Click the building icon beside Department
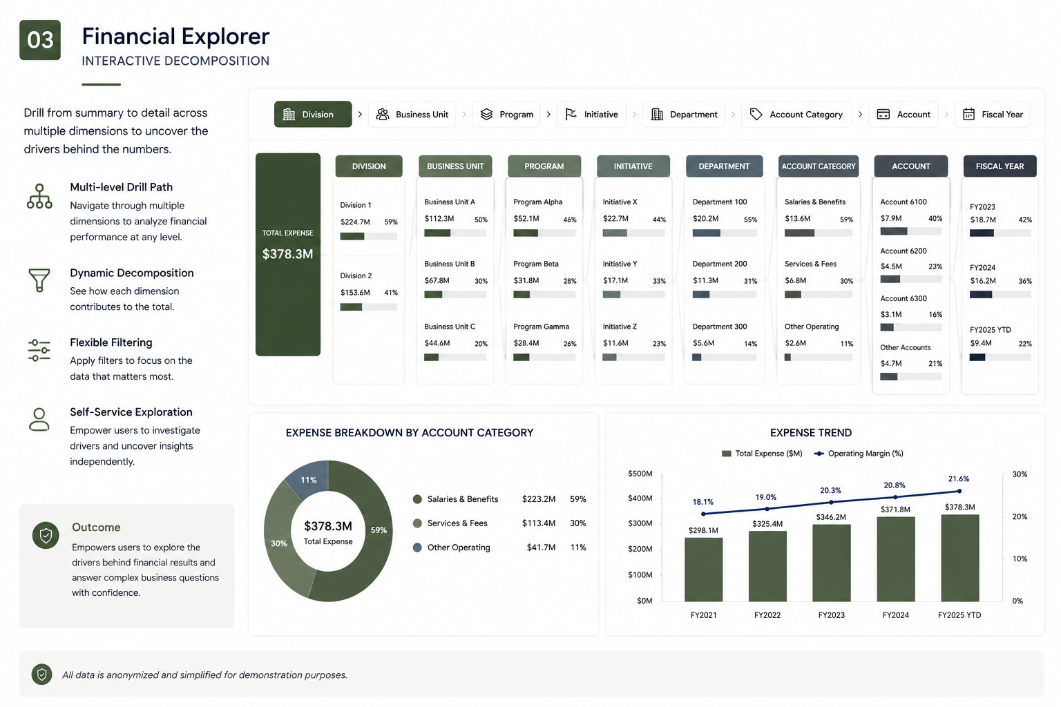 point(657,115)
